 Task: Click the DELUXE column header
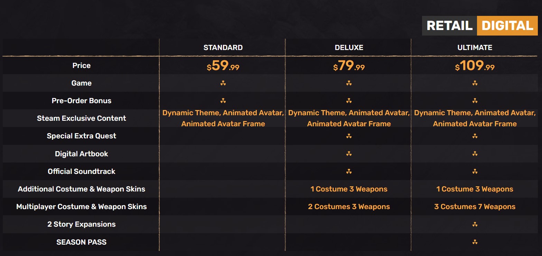349,48
